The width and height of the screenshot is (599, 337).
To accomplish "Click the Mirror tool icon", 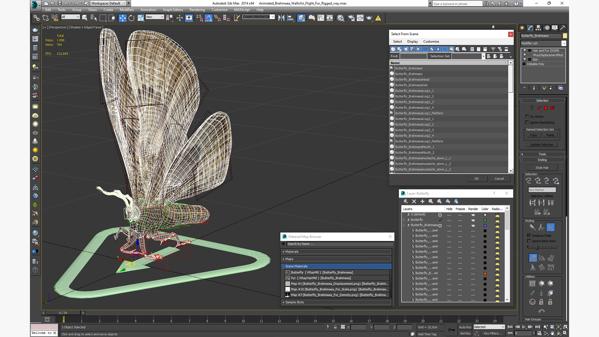I will point(281,18).
